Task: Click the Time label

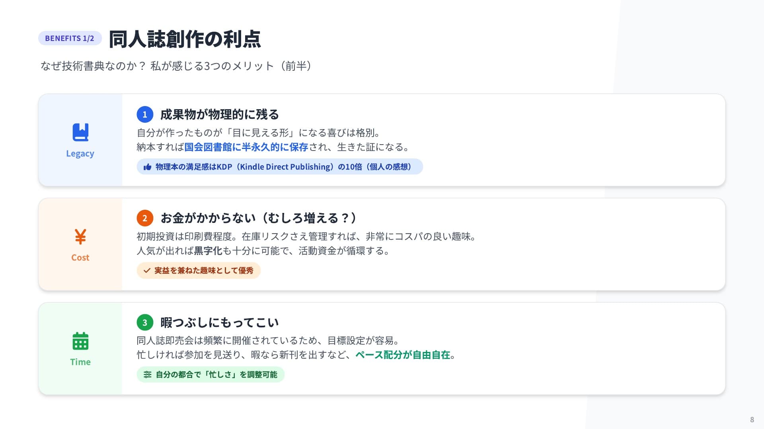Action: [80, 362]
